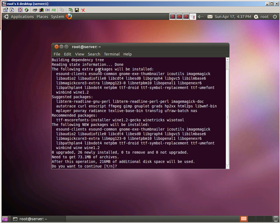Click the scrollbar down arrow in terminal
Image resolution: width=280 pixels, height=223 pixels.
point(227,167)
